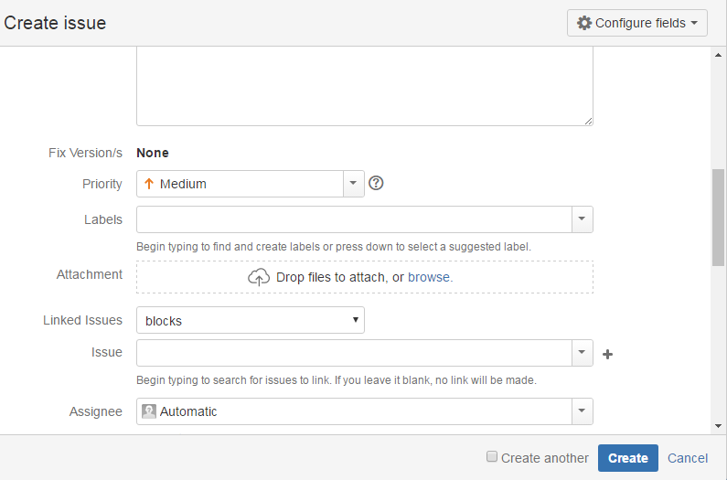Click the blue Create button
Viewport: 727px width, 480px height.
pos(627,458)
